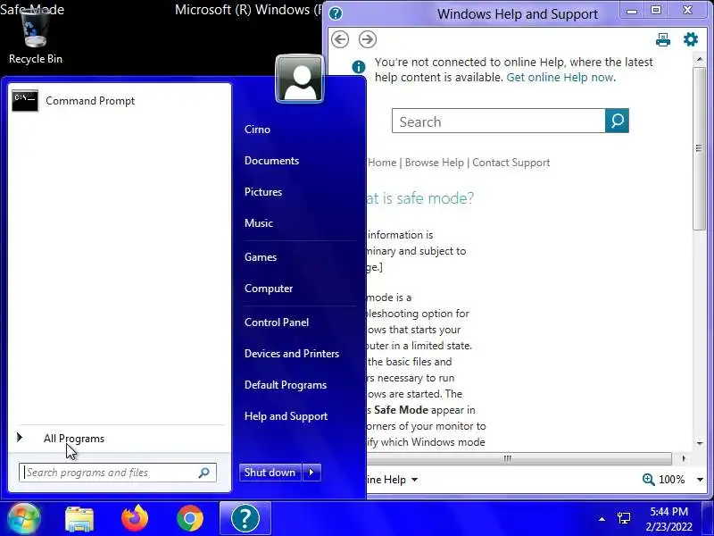Open Default Programs

click(286, 385)
